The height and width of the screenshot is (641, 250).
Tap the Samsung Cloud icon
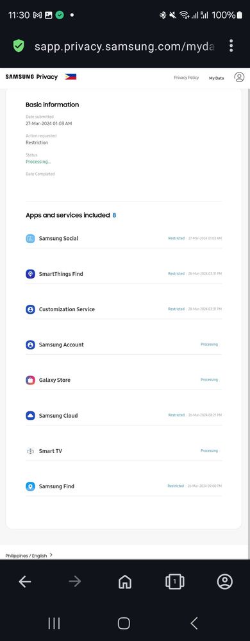click(x=30, y=416)
